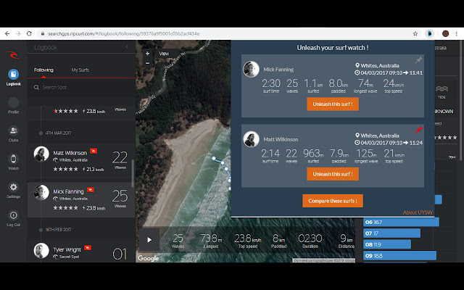Open the Chrome three-dot menu
Screen dimensions: 464x290
457,34
